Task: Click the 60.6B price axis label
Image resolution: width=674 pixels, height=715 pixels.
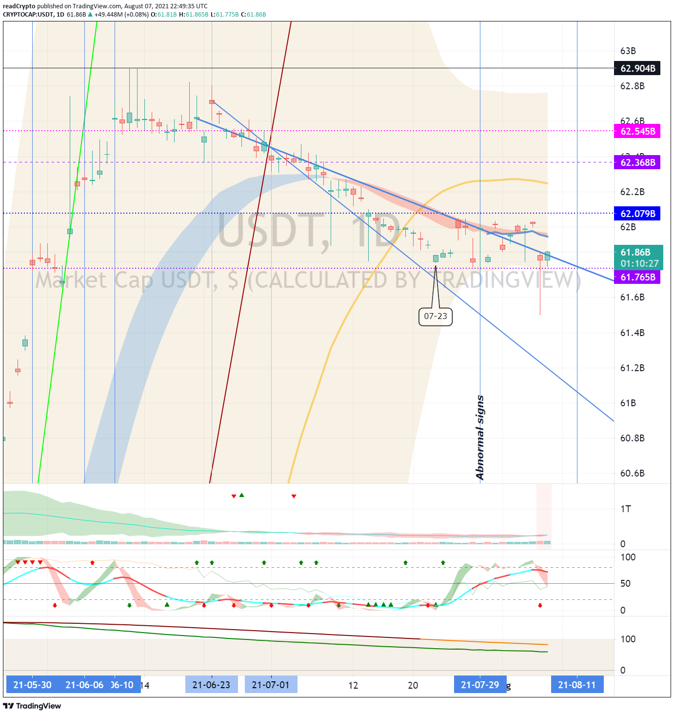Action: [x=632, y=473]
